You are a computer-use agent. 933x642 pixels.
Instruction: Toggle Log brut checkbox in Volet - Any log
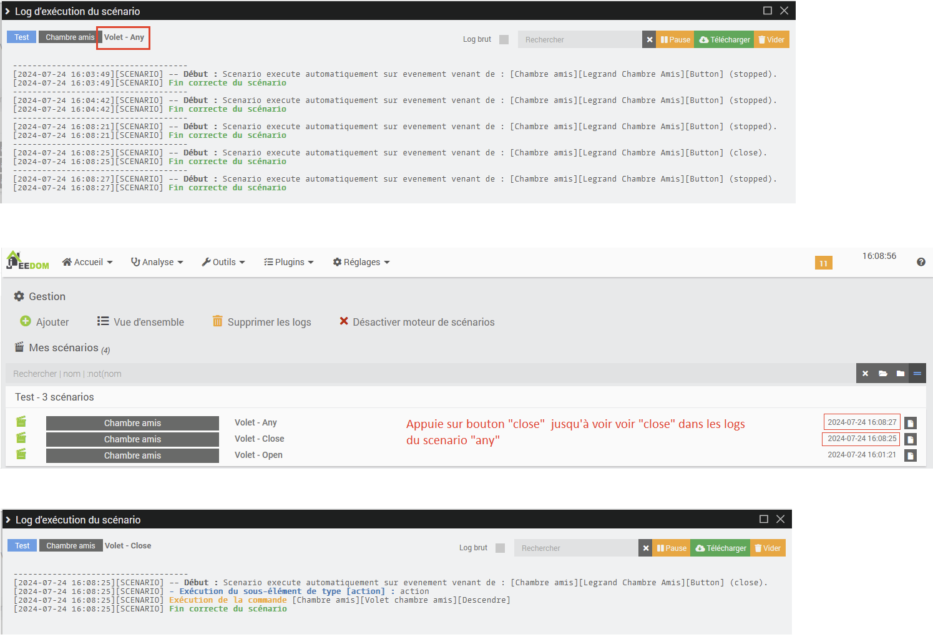pos(504,39)
